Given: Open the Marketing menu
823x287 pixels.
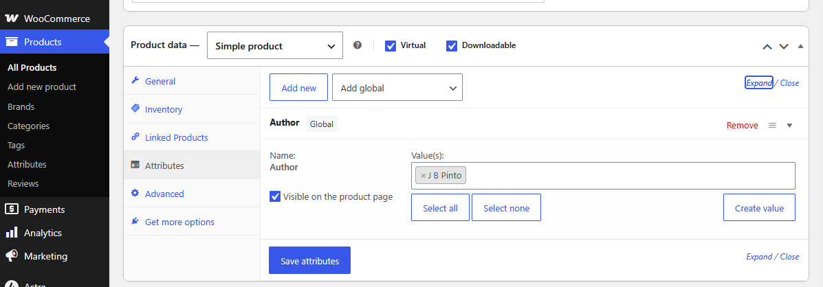Looking at the screenshot, I should (x=54, y=256).
